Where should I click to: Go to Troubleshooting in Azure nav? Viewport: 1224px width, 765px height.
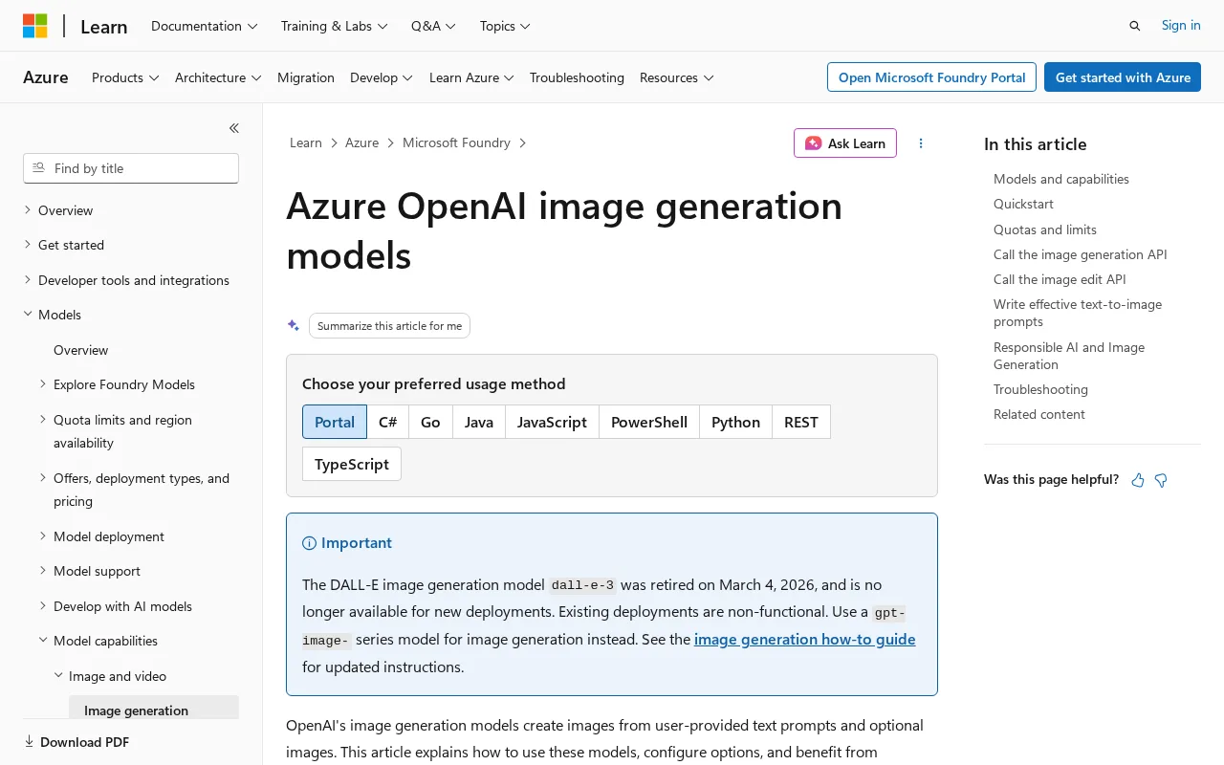click(x=577, y=77)
